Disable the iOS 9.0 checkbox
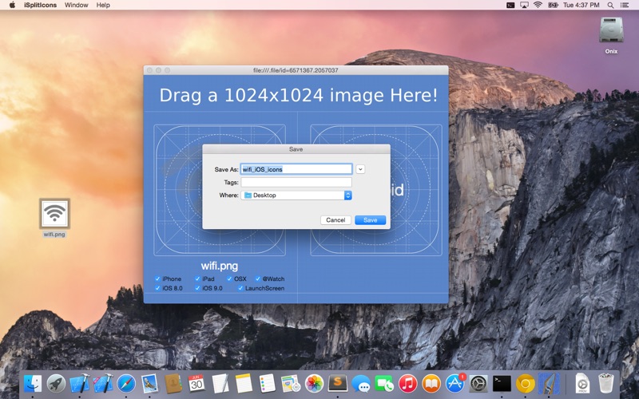The image size is (639, 399). pos(197,288)
